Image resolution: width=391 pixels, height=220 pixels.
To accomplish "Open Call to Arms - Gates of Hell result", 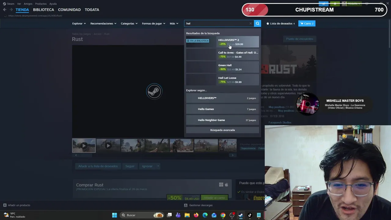I will (222, 54).
